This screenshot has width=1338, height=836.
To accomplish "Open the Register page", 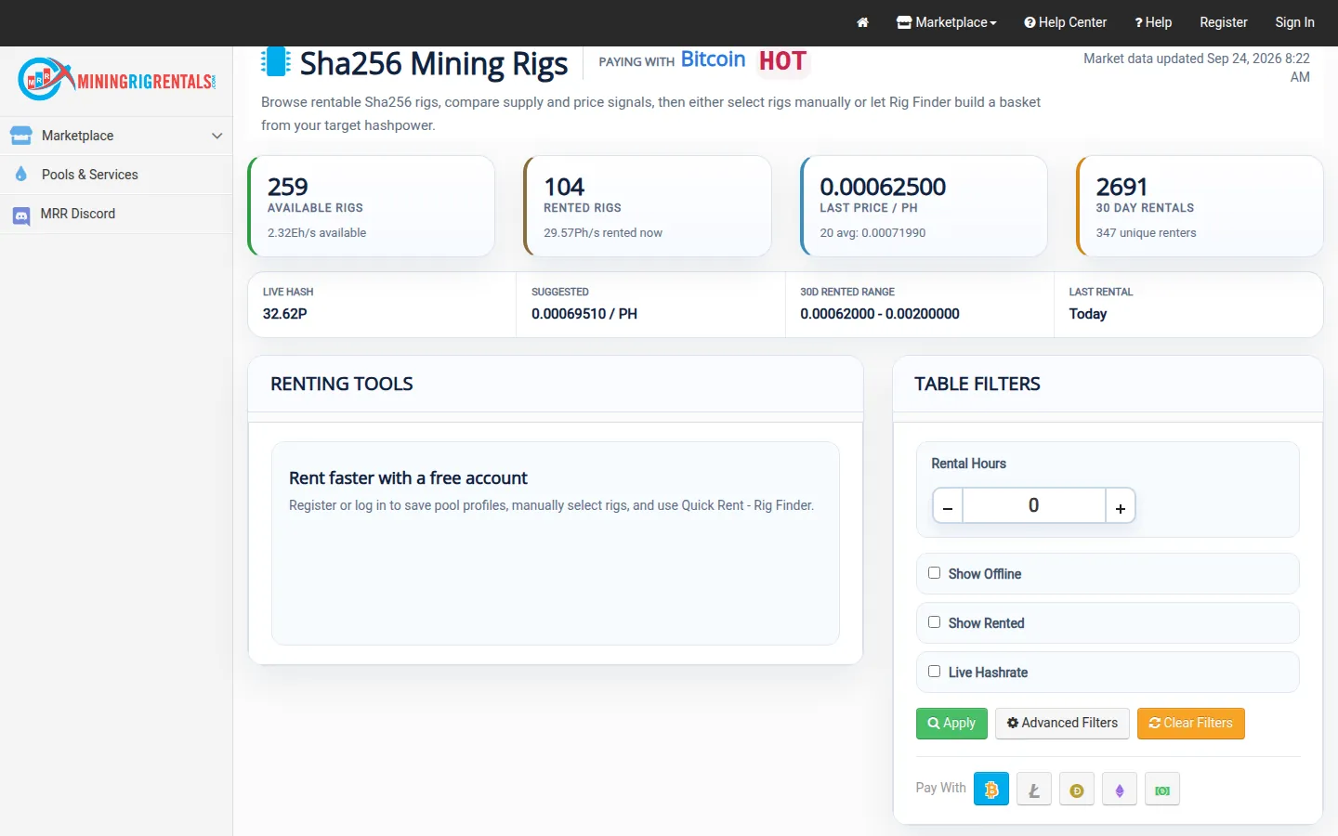I will point(1223,22).
